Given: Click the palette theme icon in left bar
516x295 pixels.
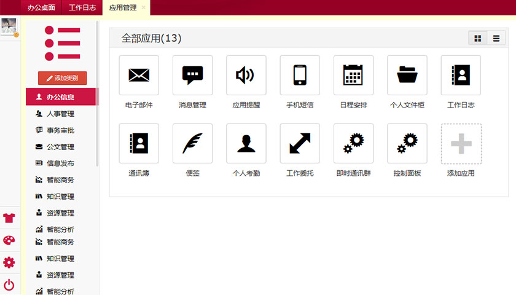Looking at the screenshot, I should [9, 240].
